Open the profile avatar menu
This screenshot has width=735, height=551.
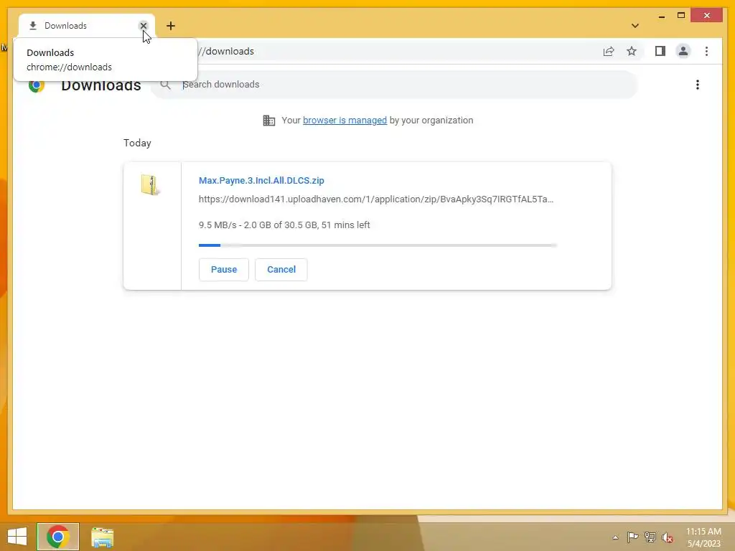(x=683, y=51)
